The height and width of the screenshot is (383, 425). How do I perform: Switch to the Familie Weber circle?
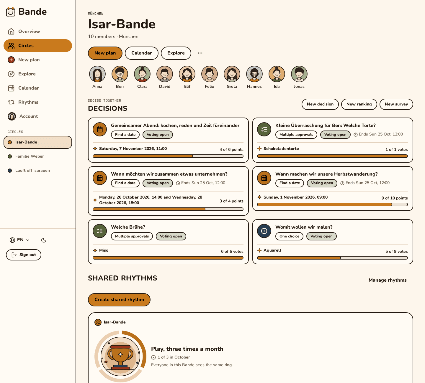point(38,156)
